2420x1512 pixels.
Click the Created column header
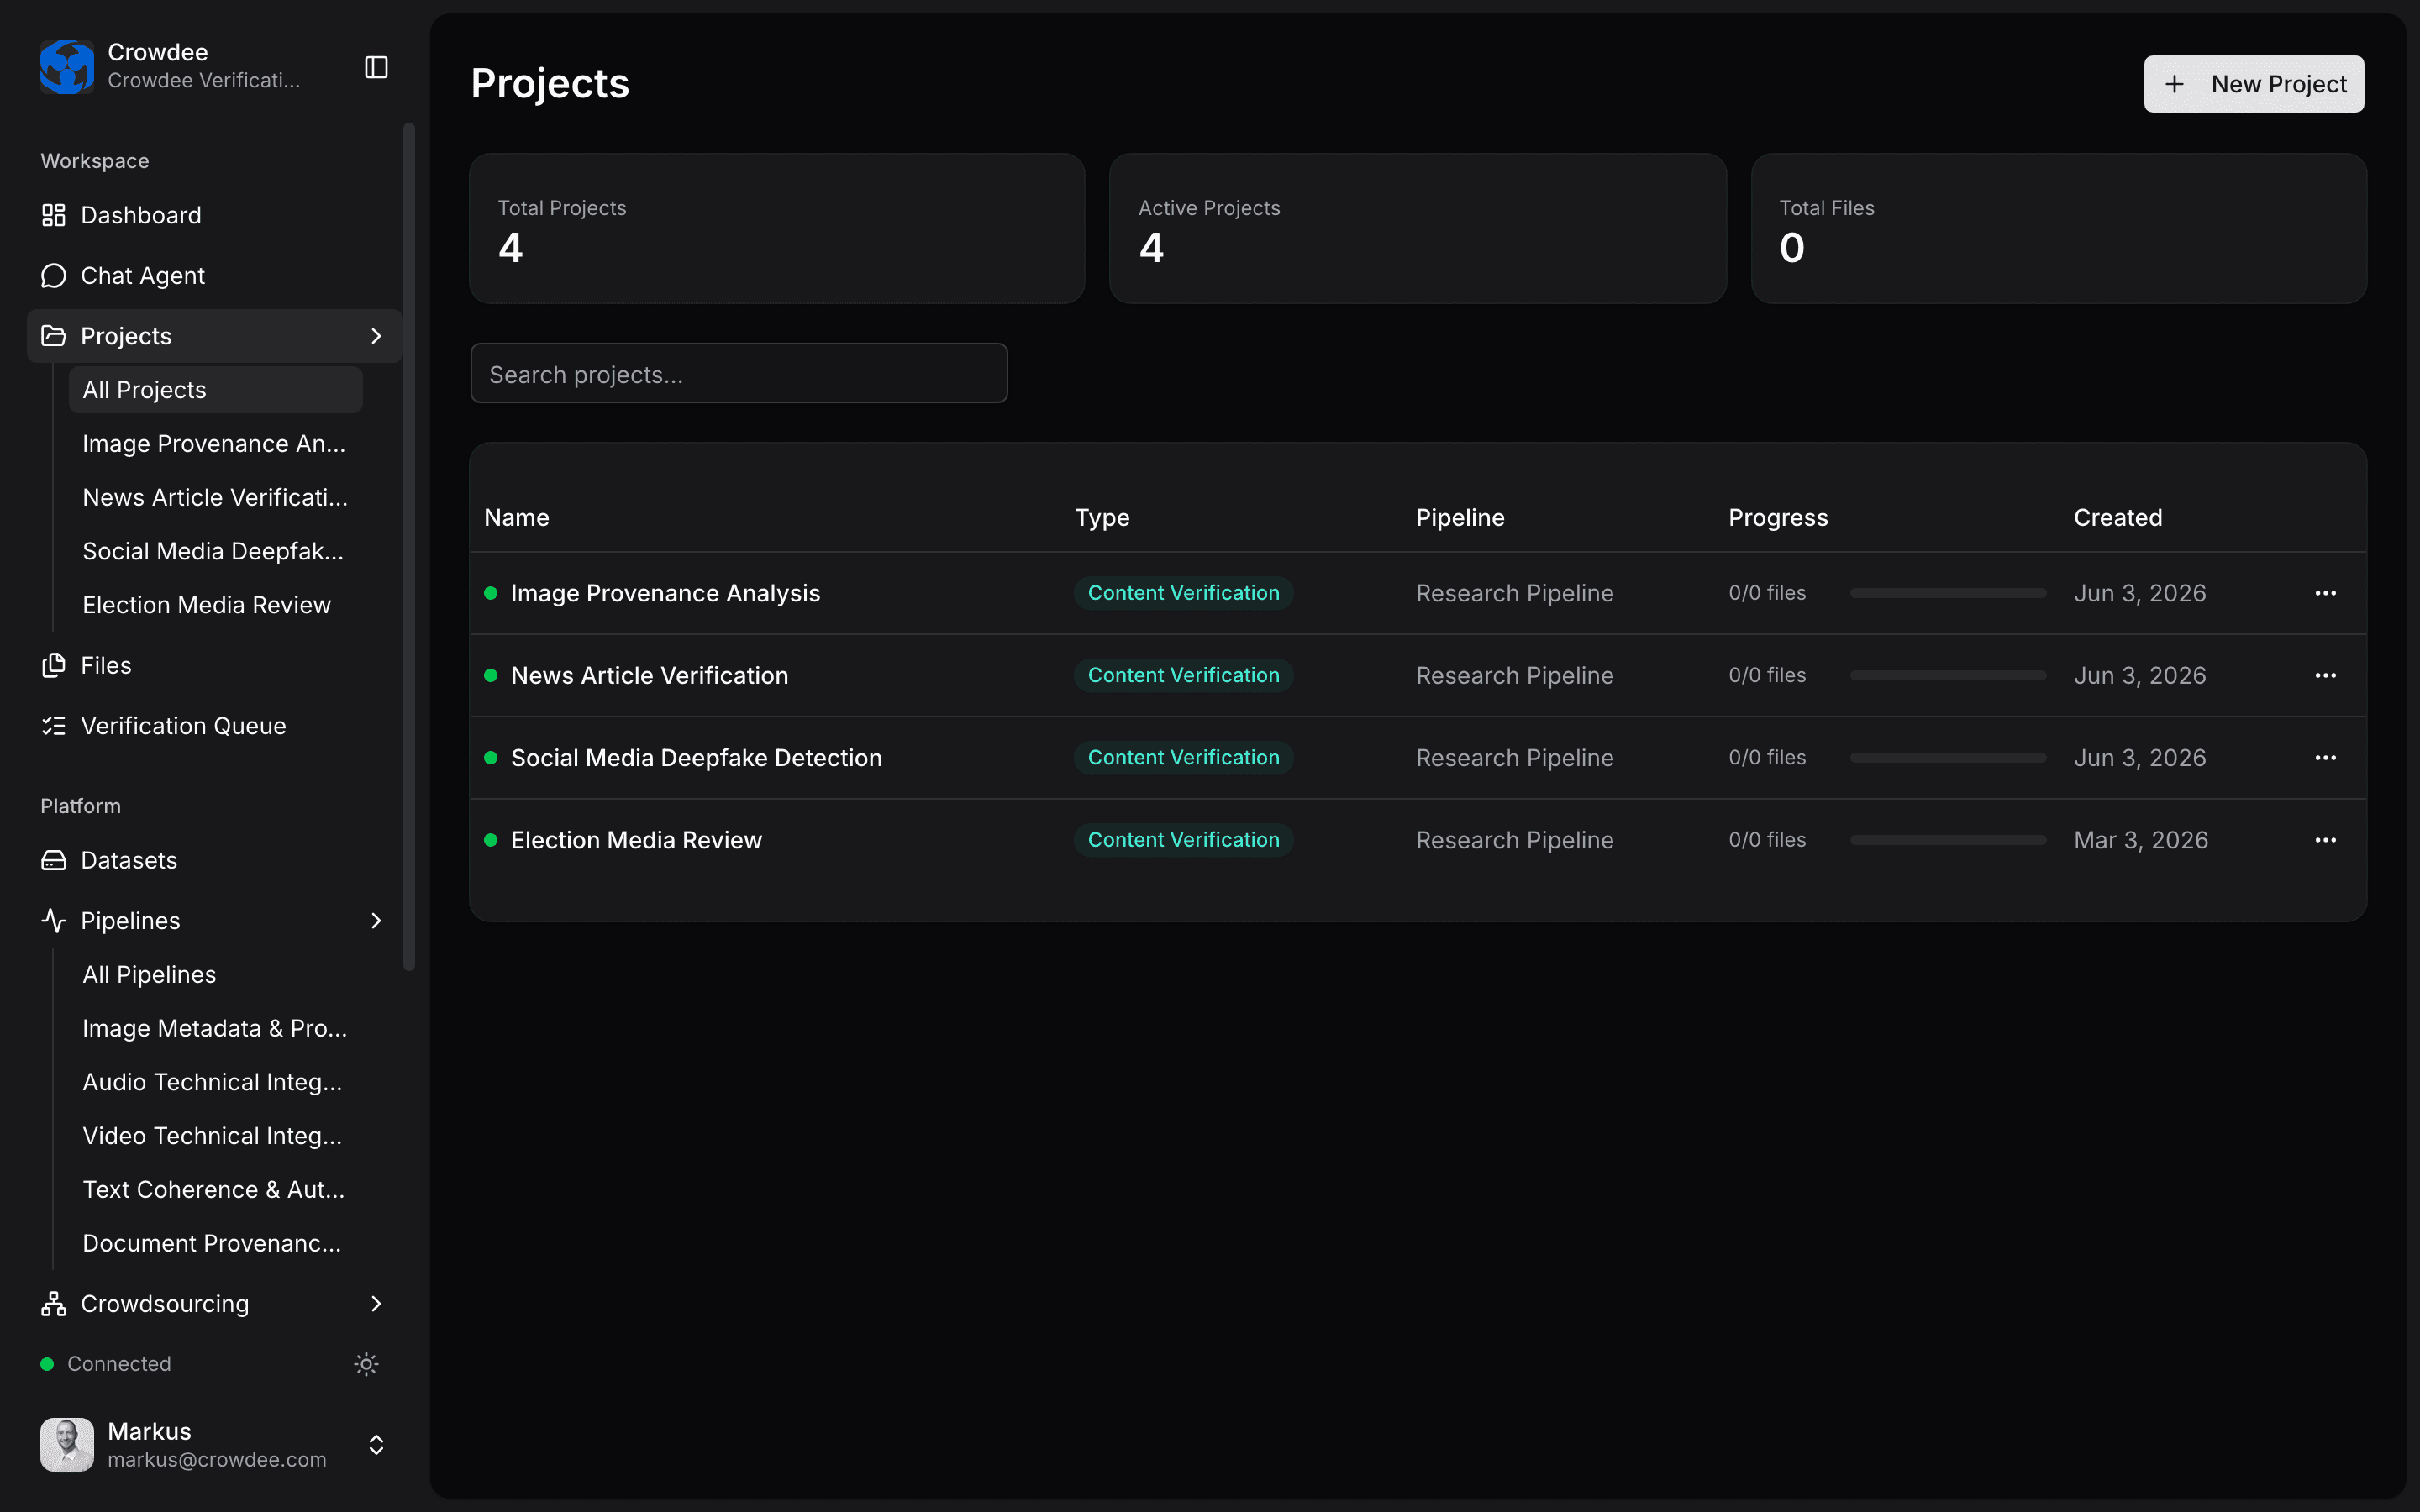(x=2118, y=517)
